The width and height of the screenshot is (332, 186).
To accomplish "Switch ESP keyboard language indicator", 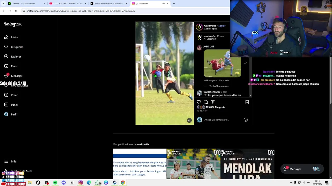I will pos(309,183).
